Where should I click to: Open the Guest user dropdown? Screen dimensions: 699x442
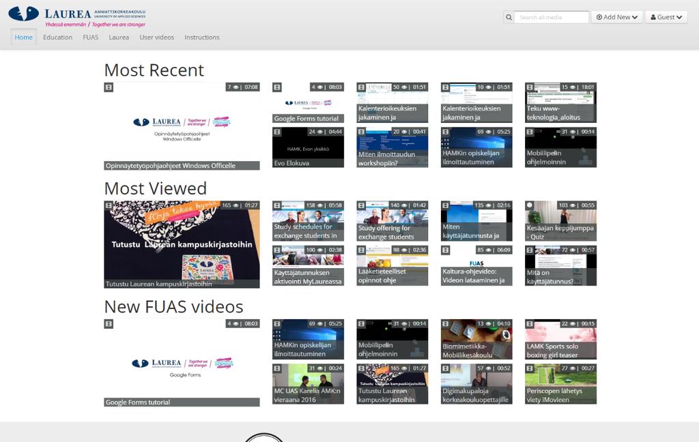(x=666, y=17)
